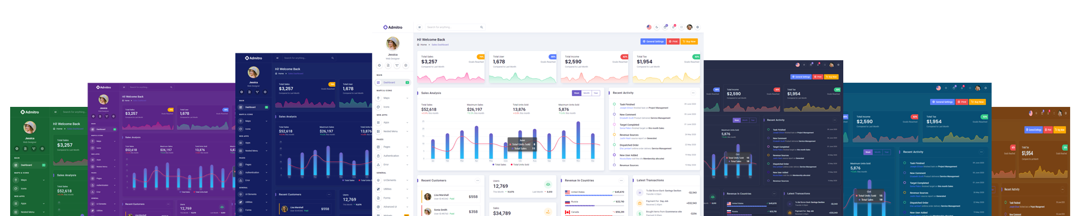Viewport: 1073px width, 216px height.
Task: Click gear icon under Jessica in white dashboard
Action: click(x=406, y=65)
